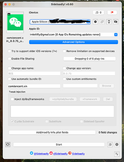Screen dimensions: 124x162
Task: Click the bundle ID field com.tencent.xin
Action: 34,86
